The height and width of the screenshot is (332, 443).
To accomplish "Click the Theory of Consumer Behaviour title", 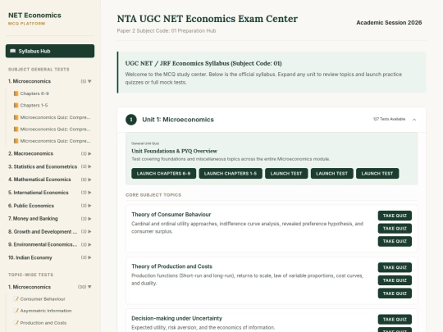I will (x=171, y=215).
